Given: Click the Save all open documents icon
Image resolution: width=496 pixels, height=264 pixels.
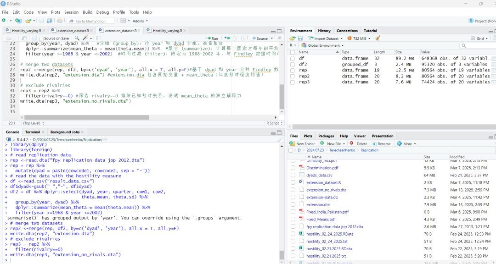Looking at the screenshot, I should (49, 21).
